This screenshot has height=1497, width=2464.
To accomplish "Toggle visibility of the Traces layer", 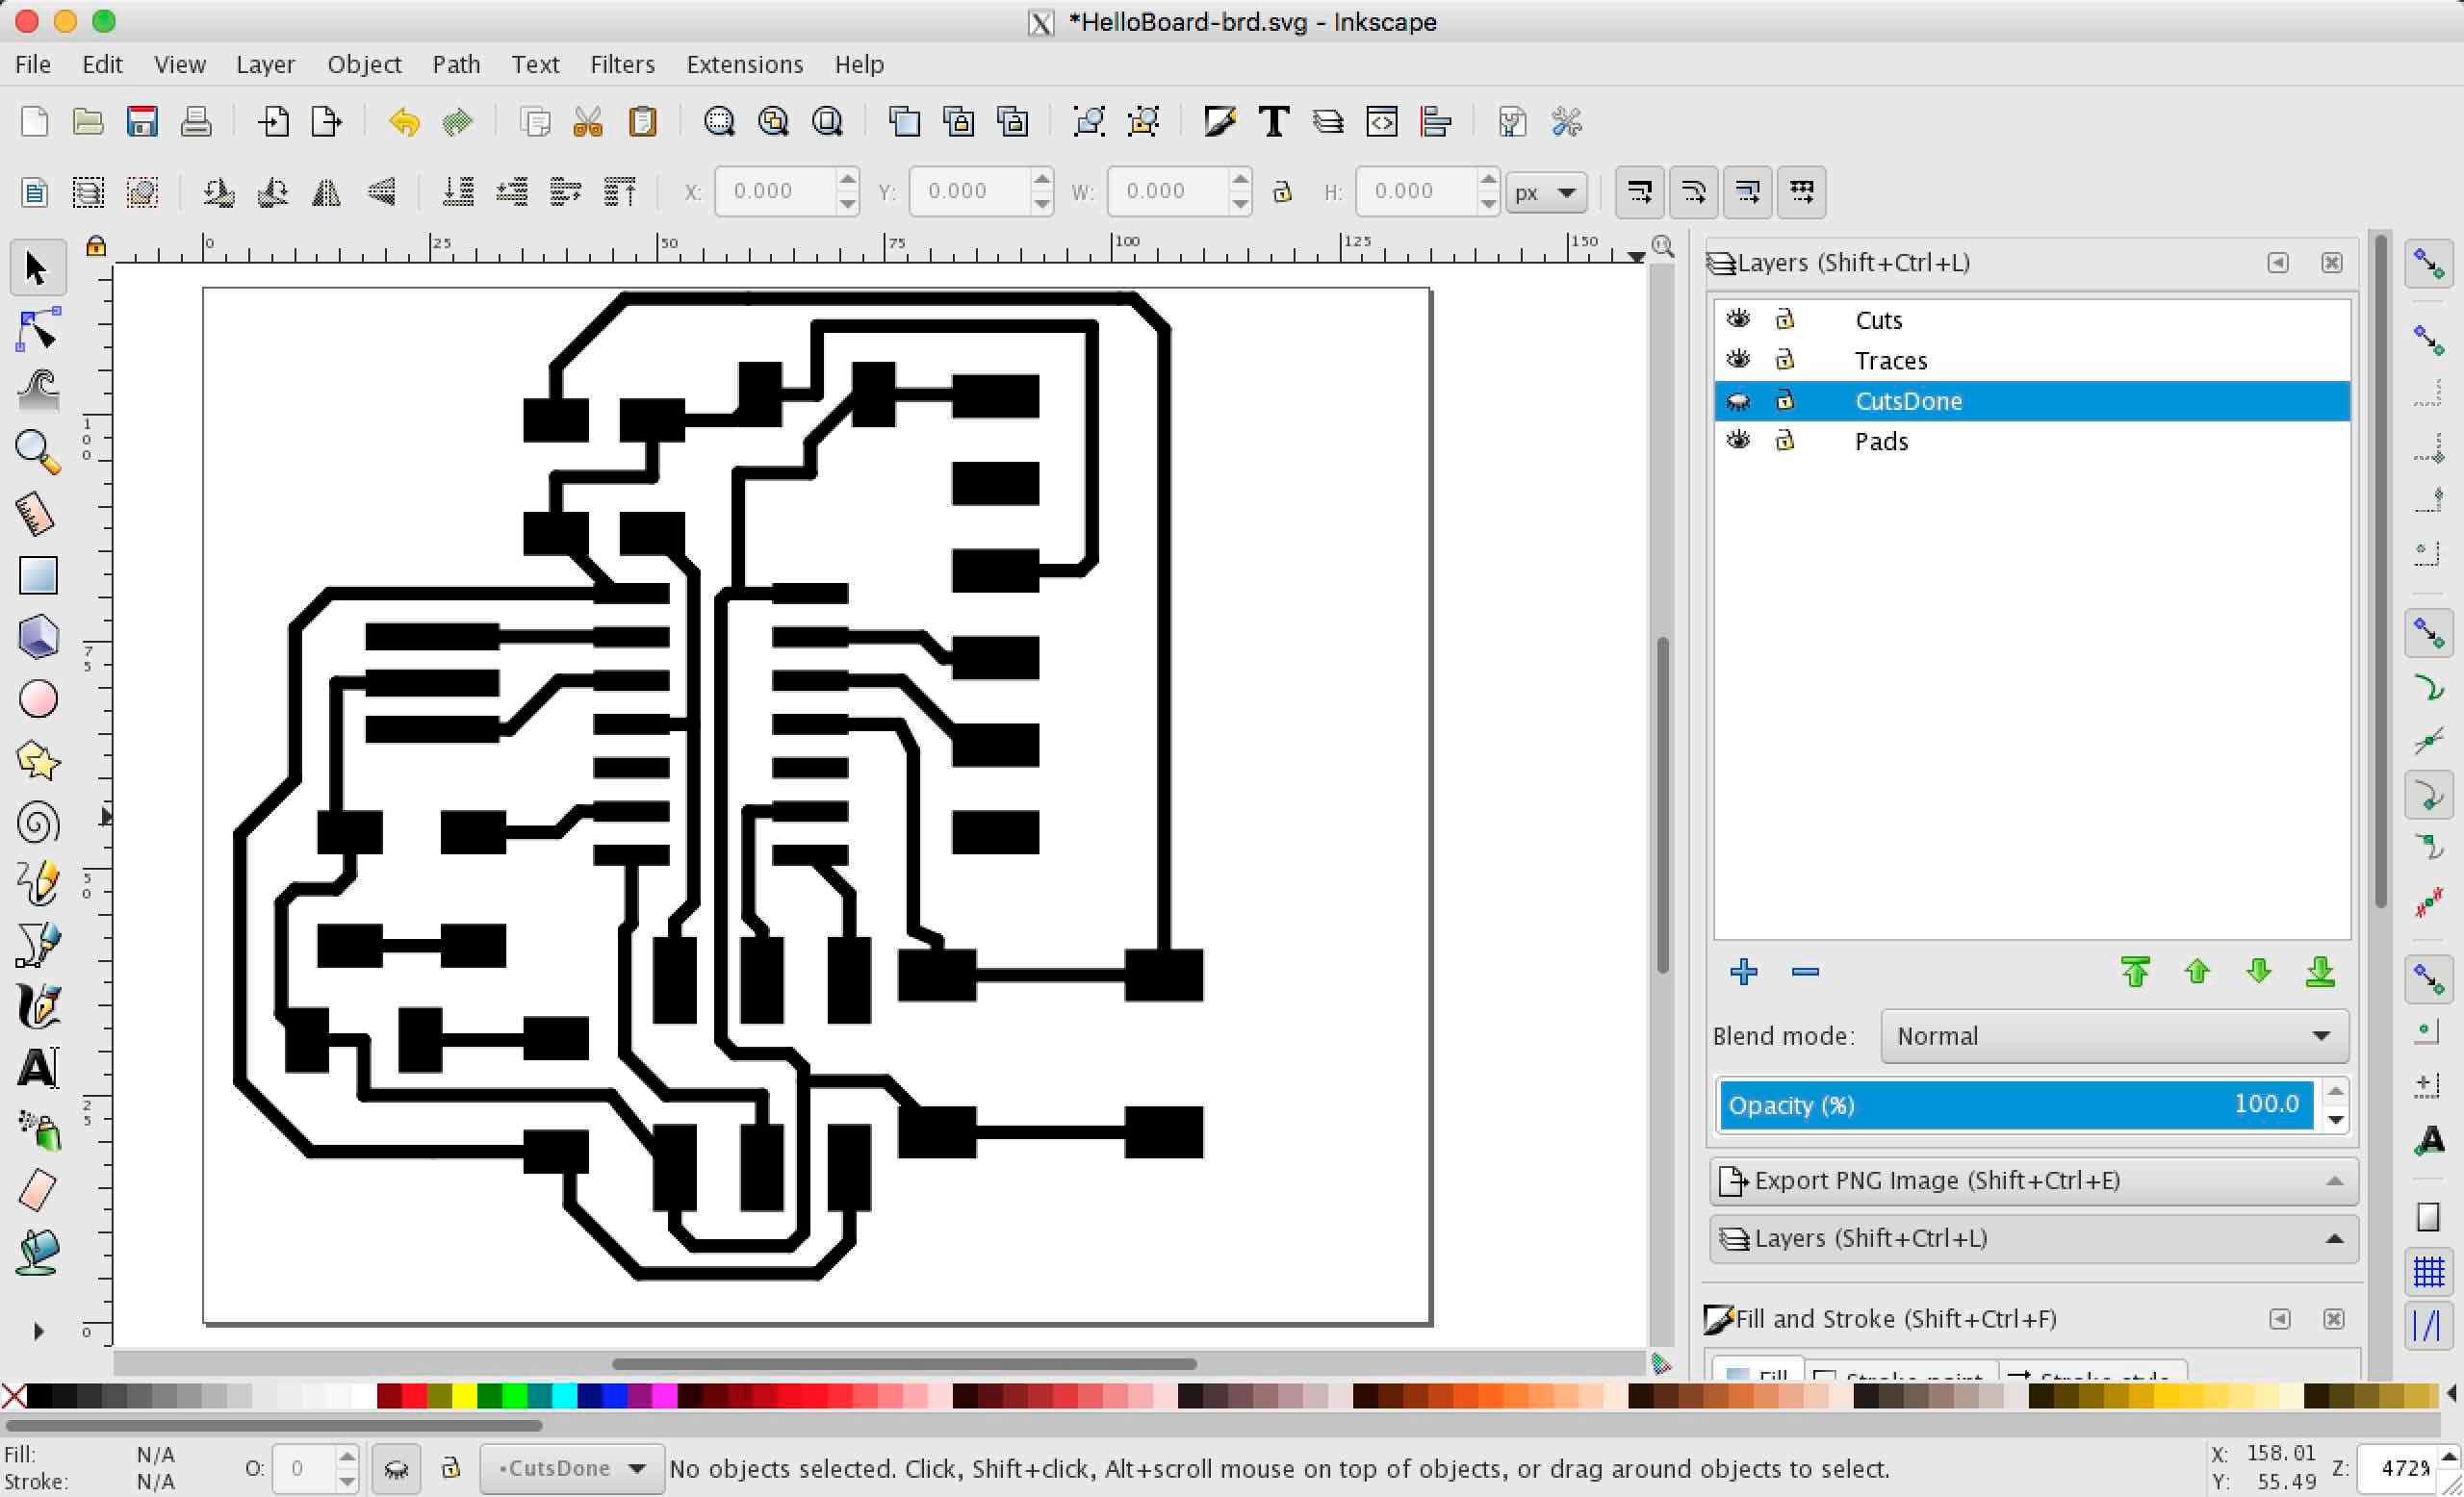I will (1738, 359).
